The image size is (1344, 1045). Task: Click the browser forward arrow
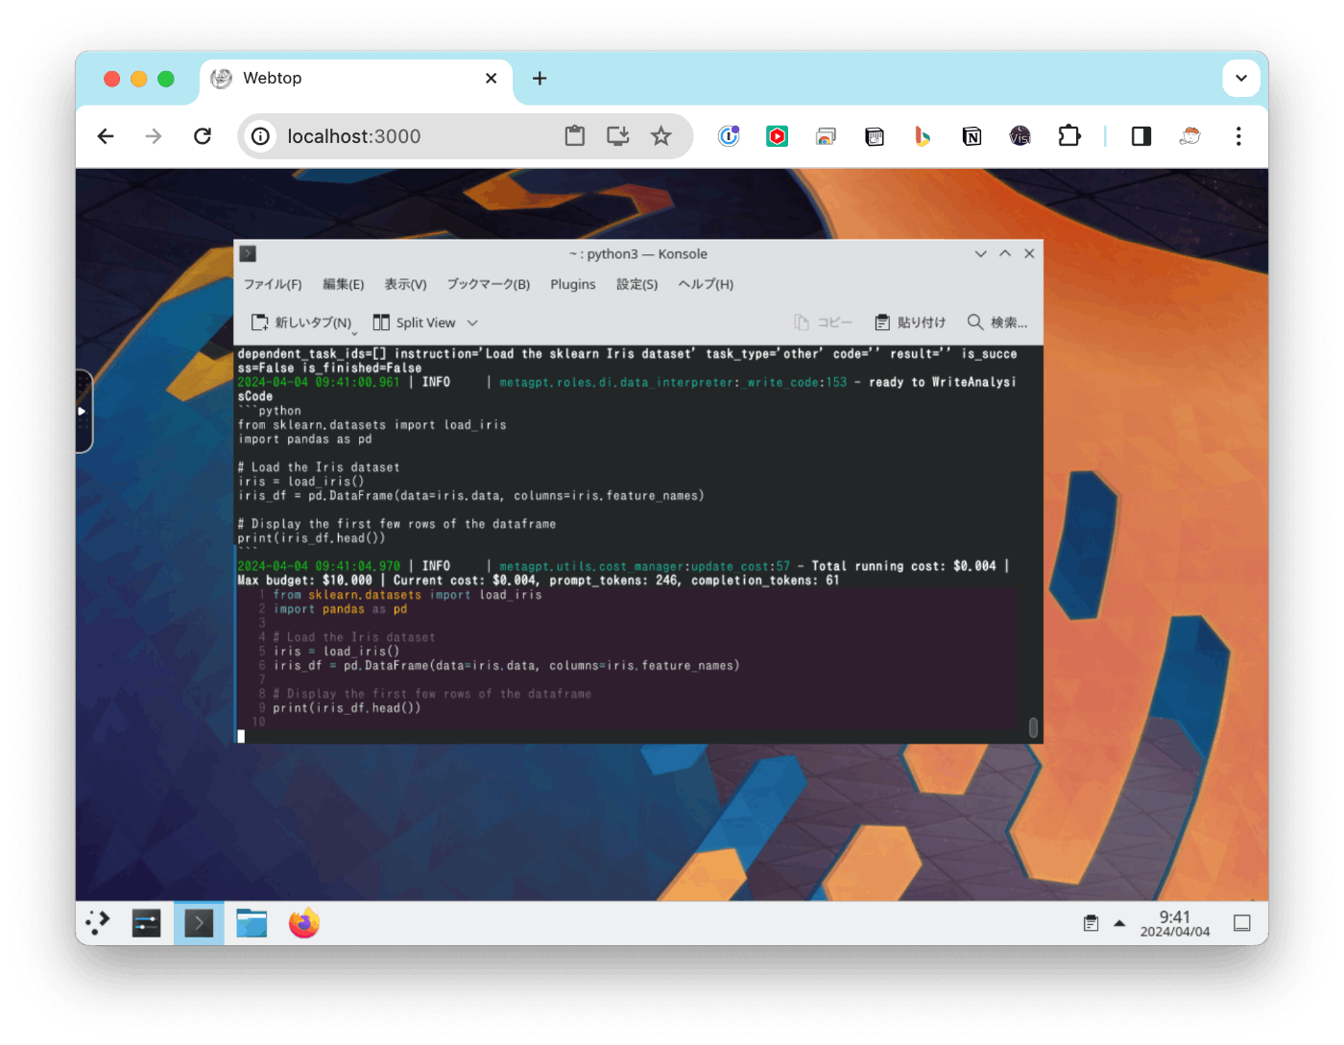[154, 136]
